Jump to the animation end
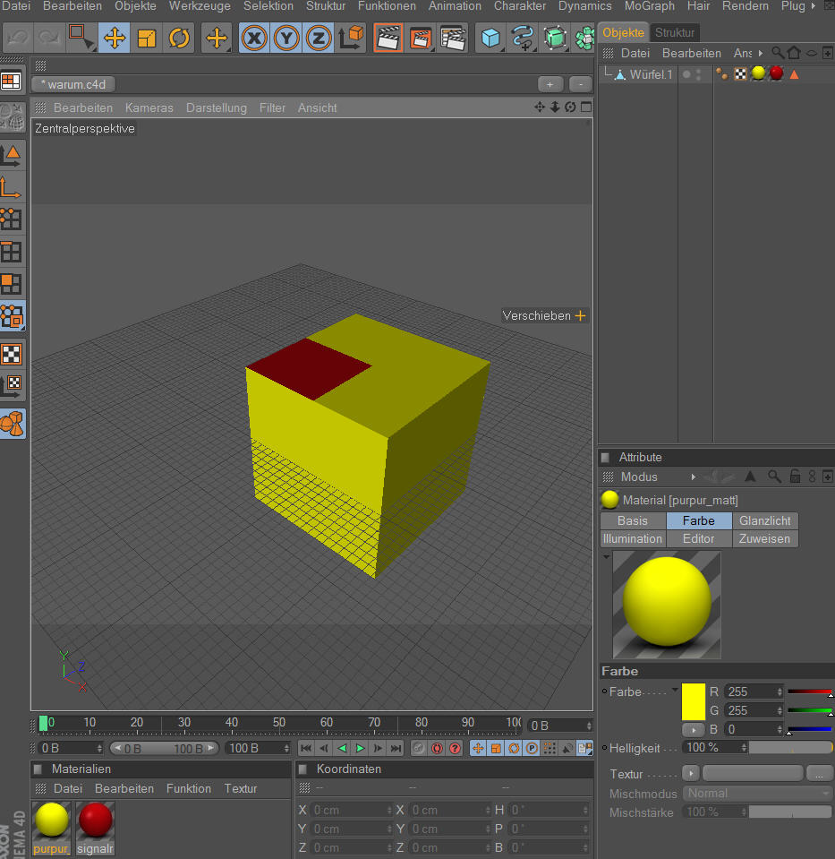 click(396, 748)
